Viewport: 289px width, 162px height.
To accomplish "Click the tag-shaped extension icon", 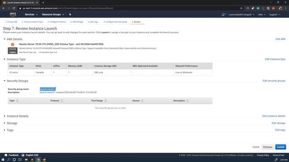I will [253, 8].
